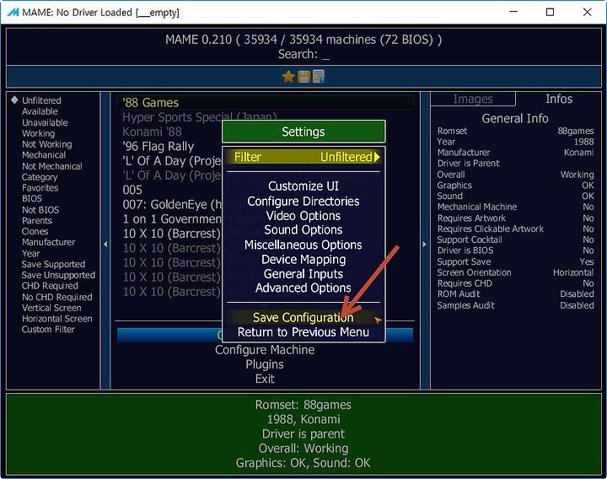Click the MAME logo in title bar

coord(13,13)
